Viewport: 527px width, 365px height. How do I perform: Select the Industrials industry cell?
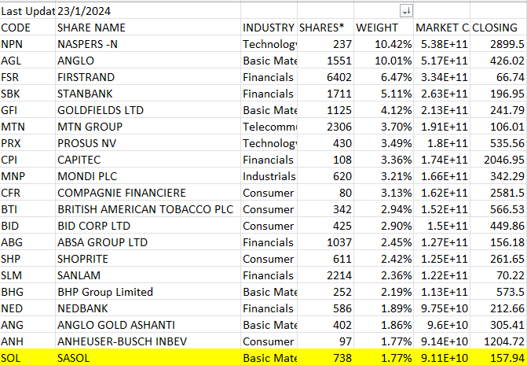[x=269, y=176]
